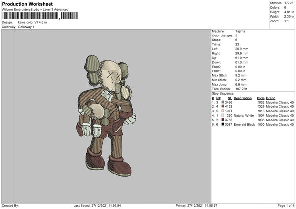This screenshot has width=296, height=209.
Task: Click the 'Colorway 1' value
Action: [26, 27]
